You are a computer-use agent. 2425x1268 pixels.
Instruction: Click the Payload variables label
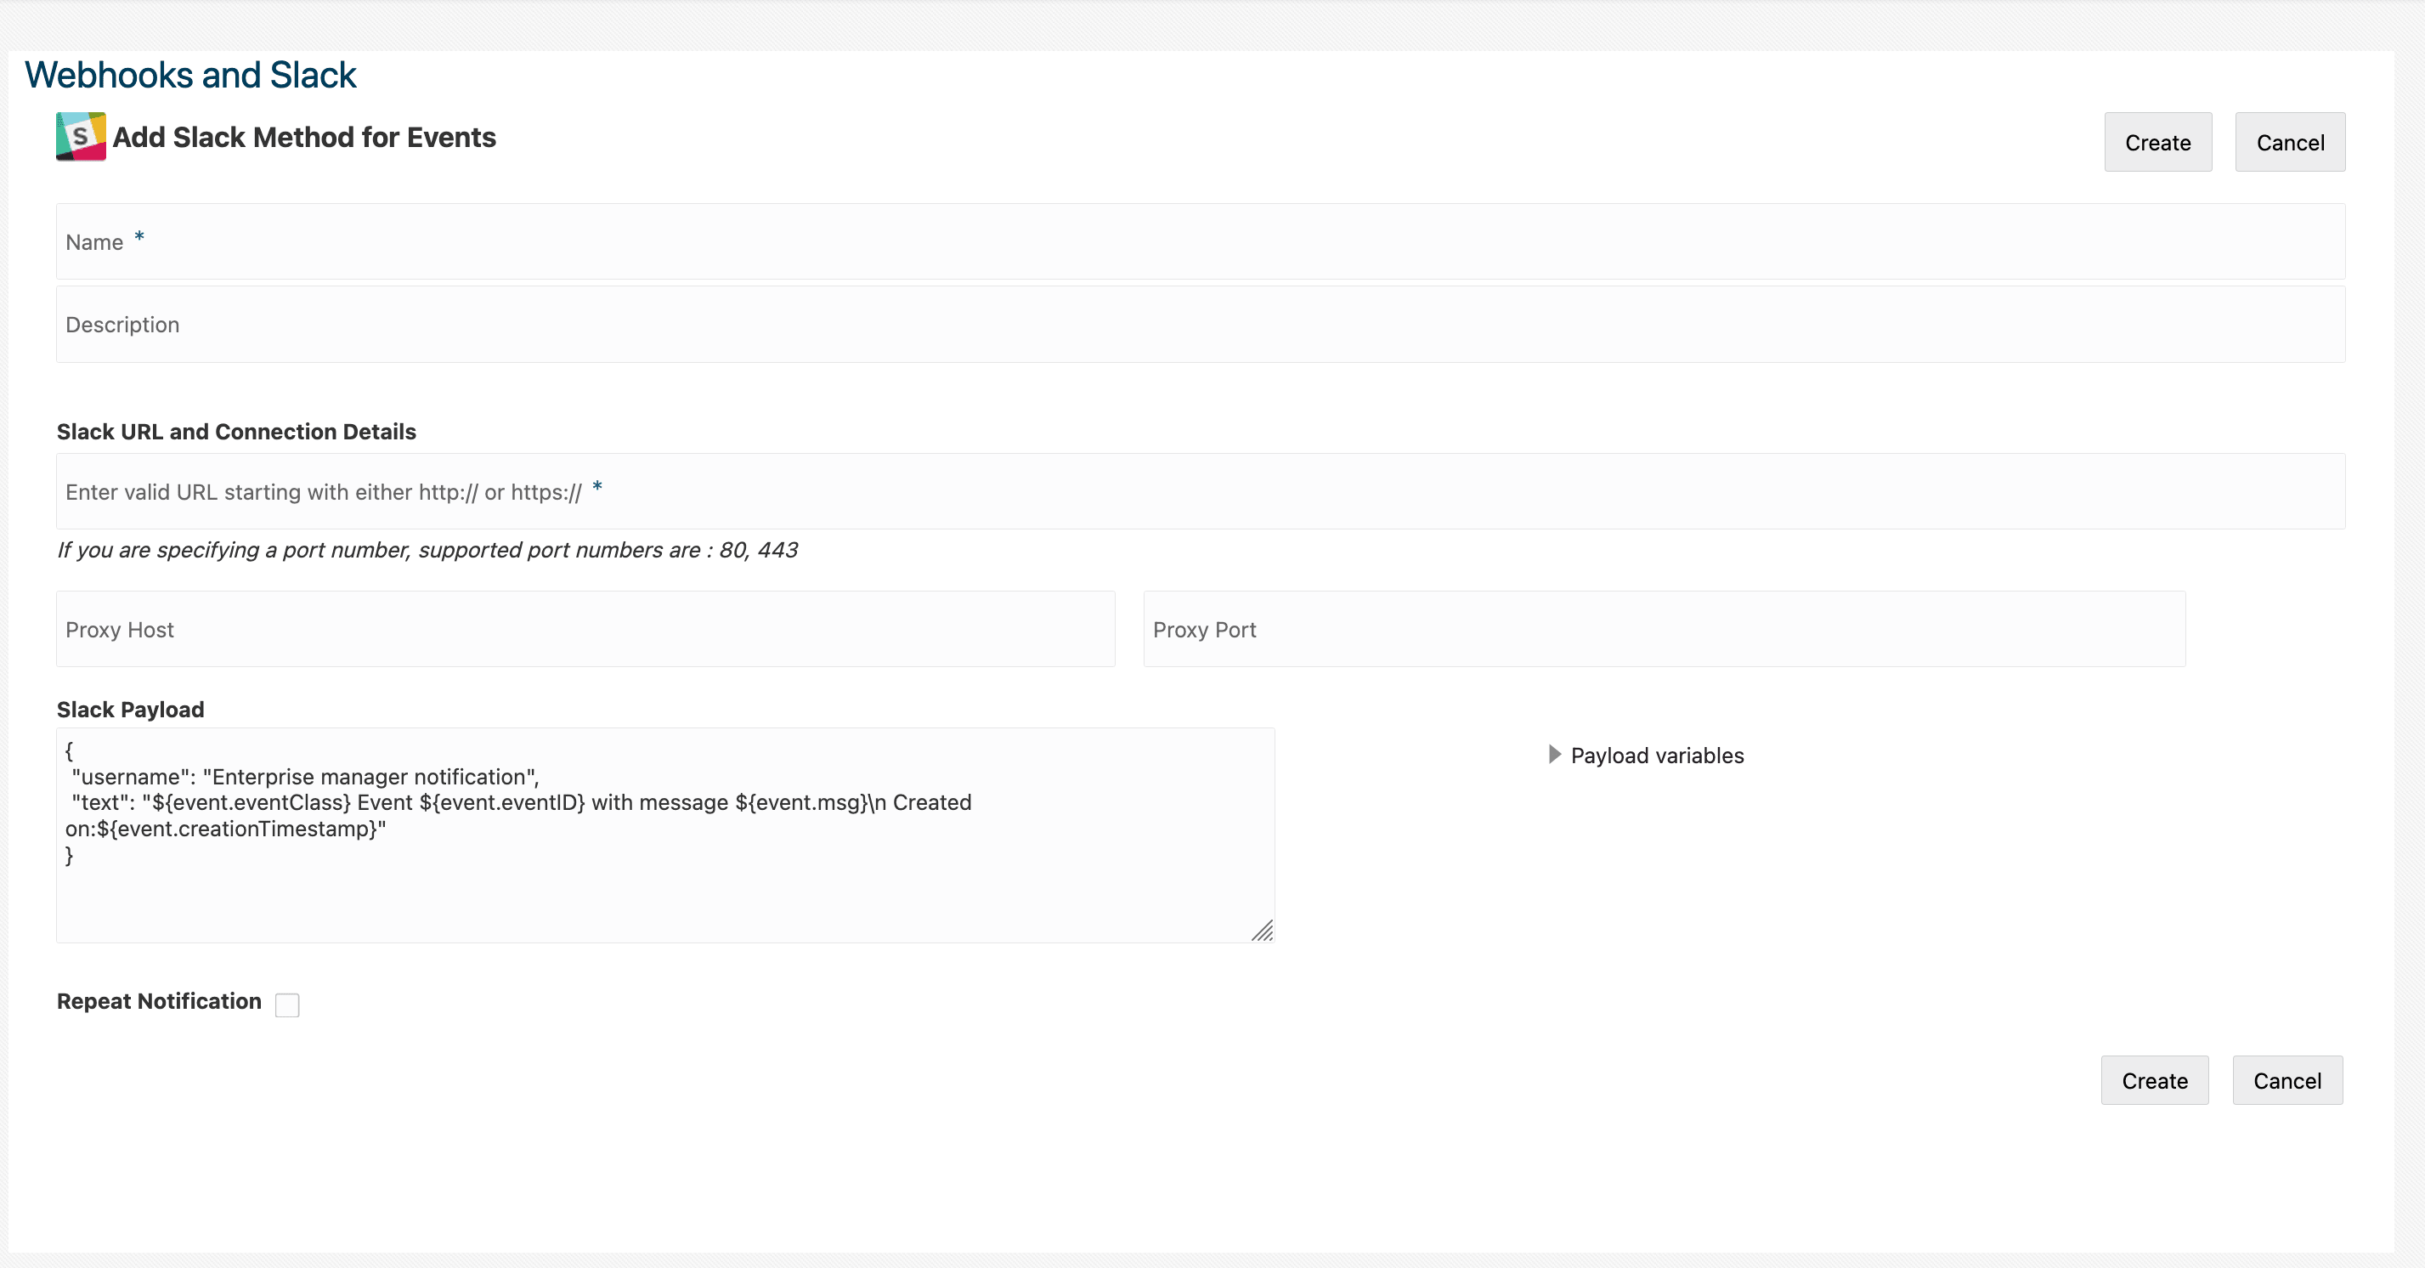1657,755
